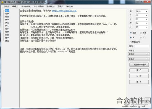Open the 八字命例(B) menu
Screen dimensions: 152x109
tap(26, 7)
